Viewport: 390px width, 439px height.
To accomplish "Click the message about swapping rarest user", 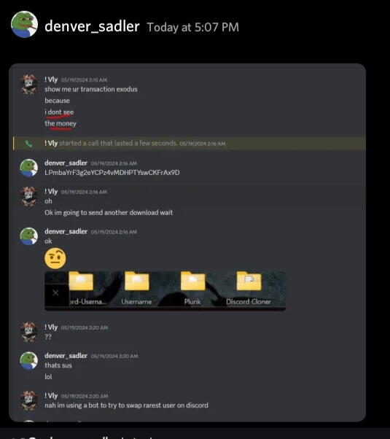I will [x=126, y=405].
